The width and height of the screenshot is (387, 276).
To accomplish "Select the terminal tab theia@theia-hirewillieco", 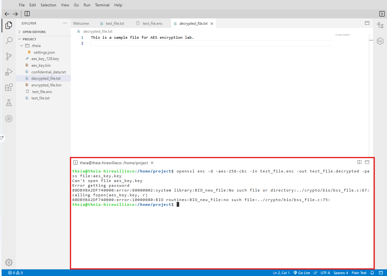I will point(113,163).
